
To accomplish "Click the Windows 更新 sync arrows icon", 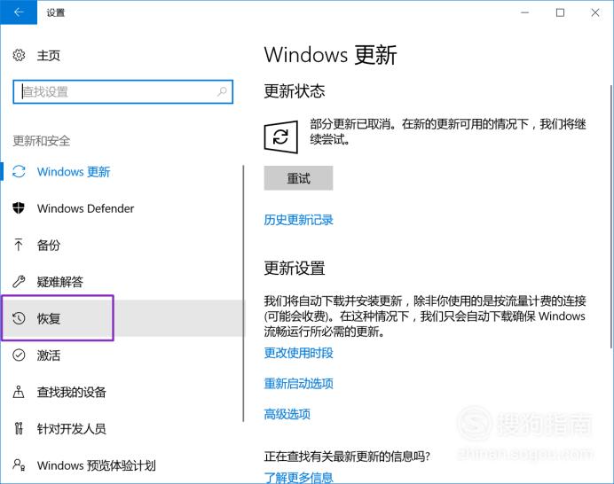I will [19, 172].
